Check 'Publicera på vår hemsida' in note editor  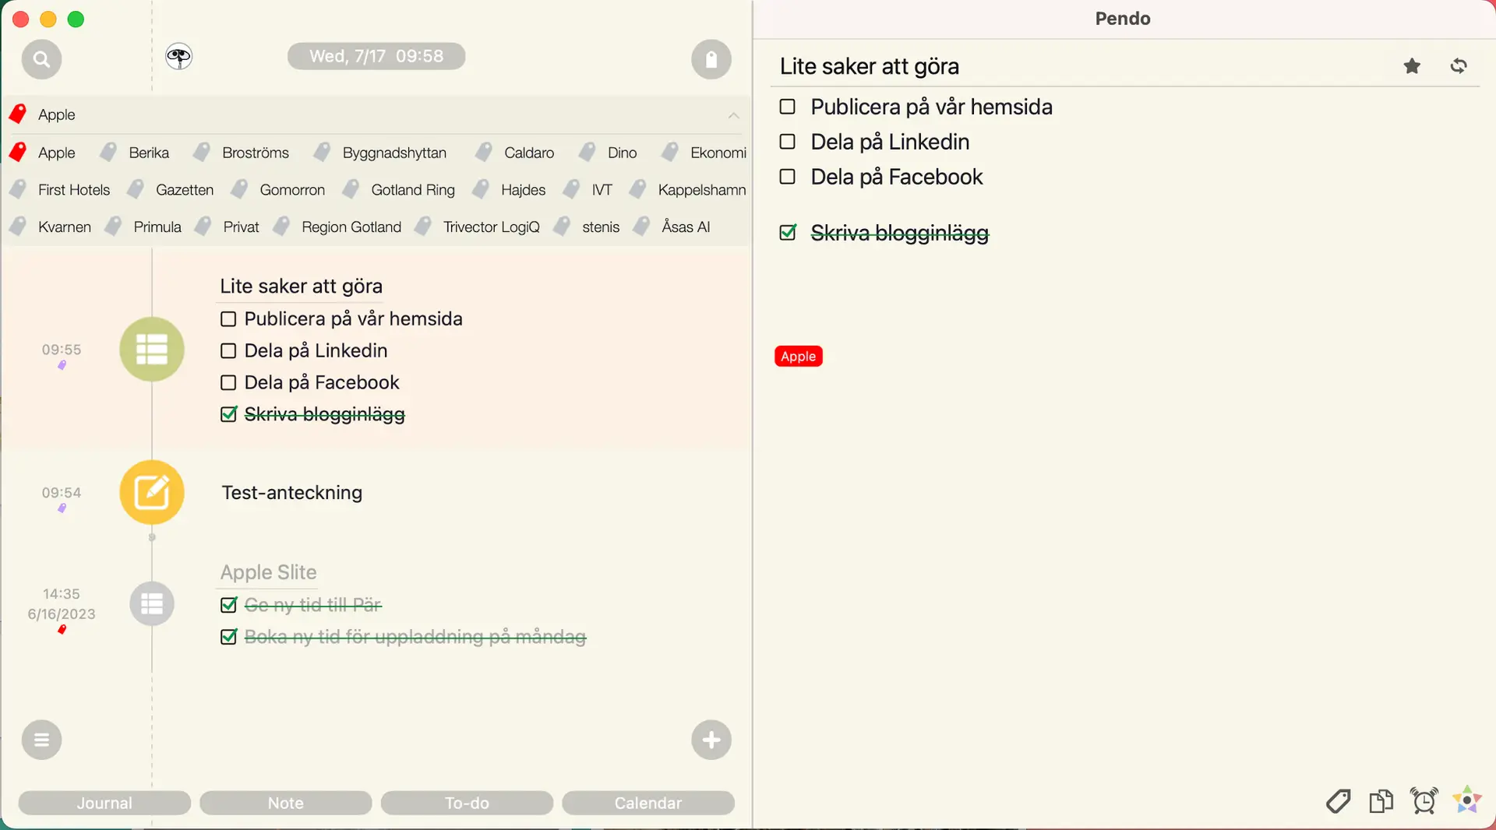click(x=788, y=107)
